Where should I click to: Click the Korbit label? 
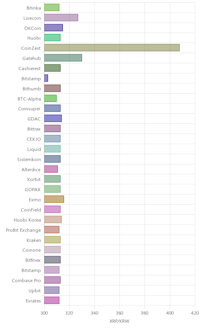coord(34,179)
